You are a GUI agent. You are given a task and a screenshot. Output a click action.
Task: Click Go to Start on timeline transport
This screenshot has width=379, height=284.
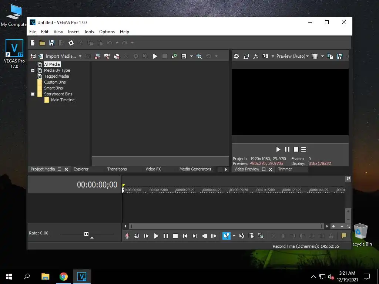pos(185,236)
